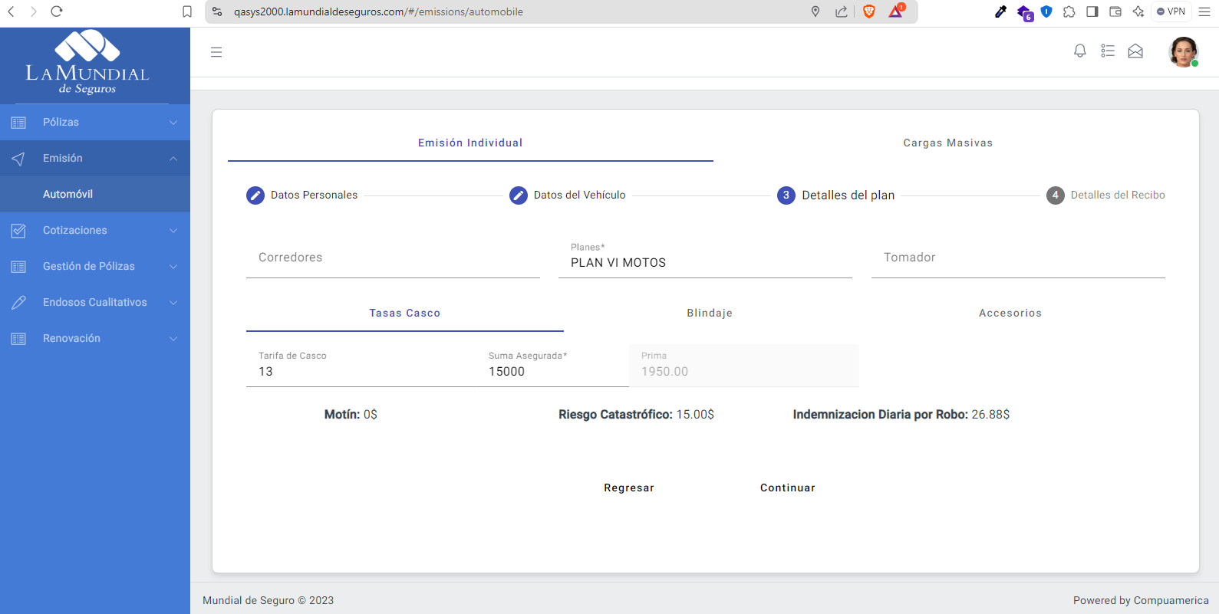This screenshot has height=614, width=1219.
Task: Open the Planes dropdown field
Action: (x=704, y=262)
